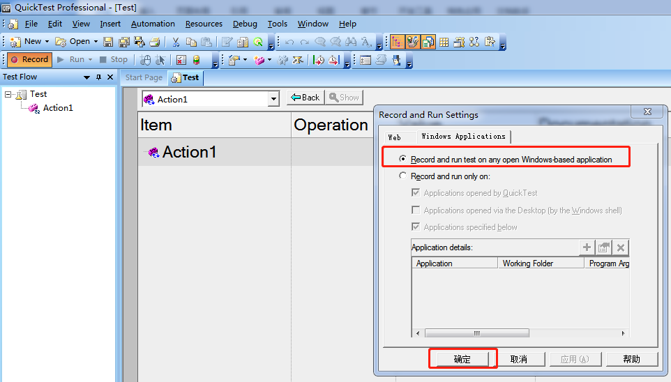The height and width of the screenshot is (382, 671).
Task: Click the Cut scissors icon
Action: pos(176,42)
